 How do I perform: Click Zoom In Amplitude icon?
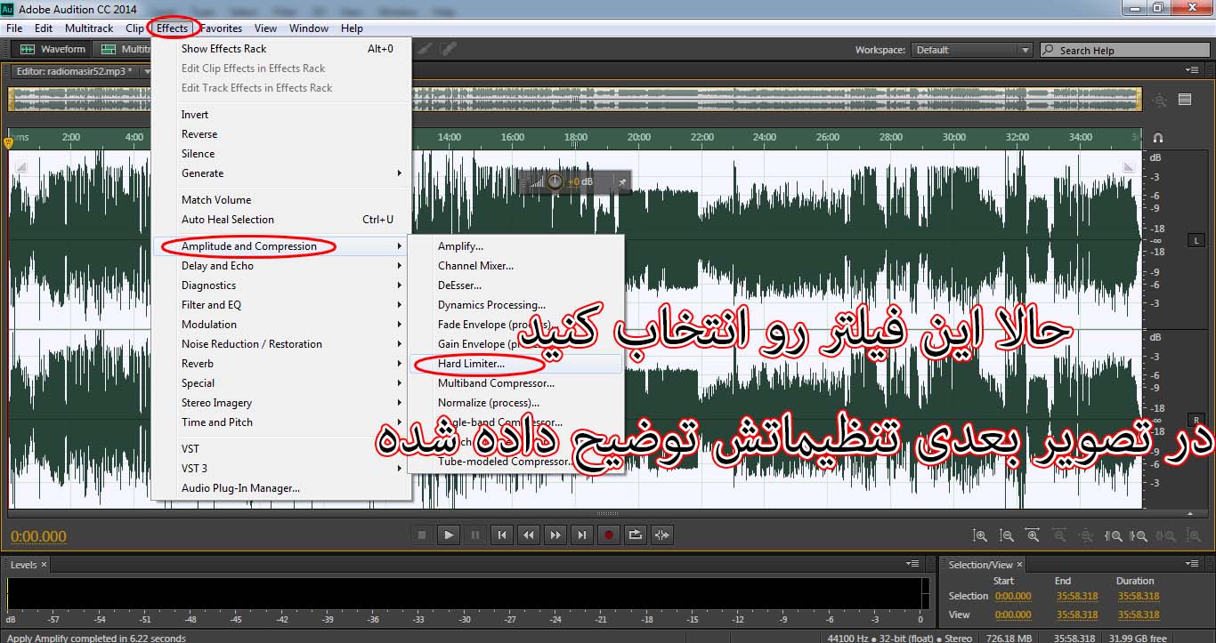[x=980, y=535]
